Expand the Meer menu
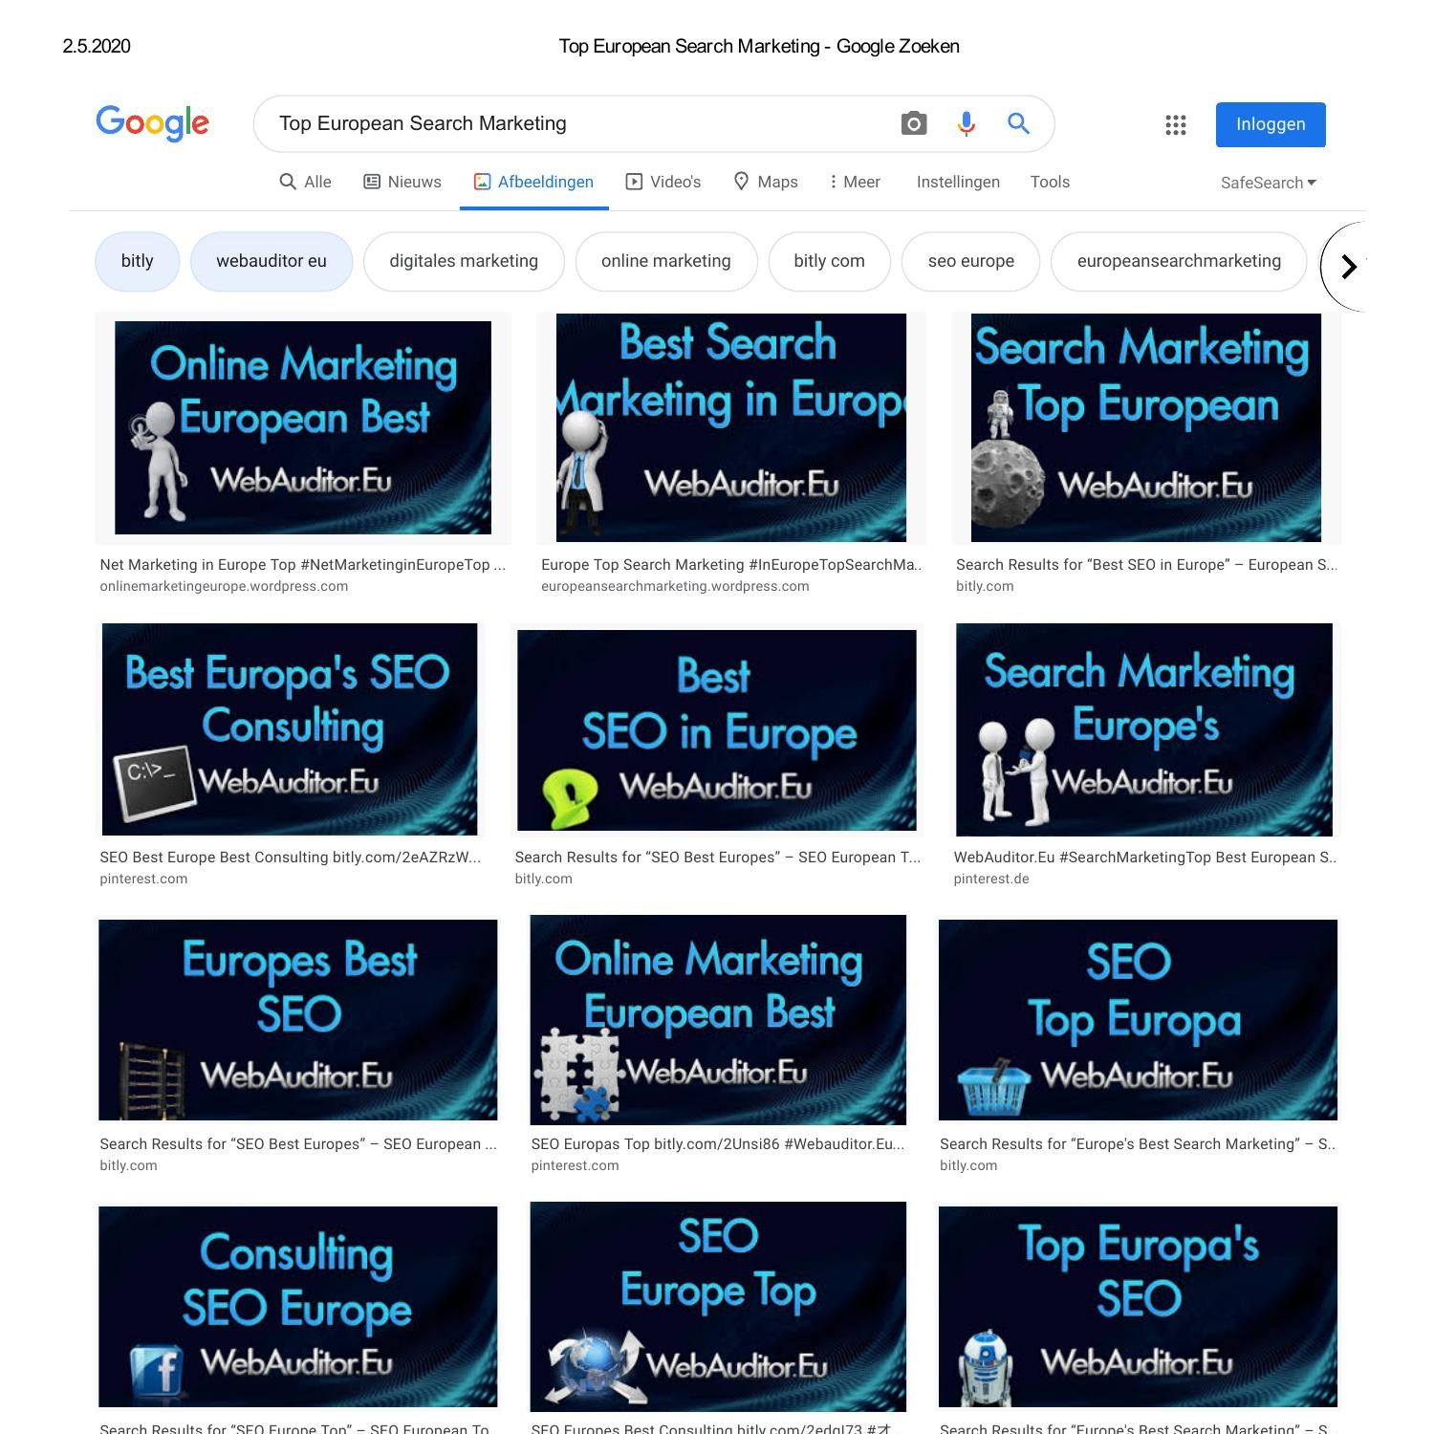 (855, 182)
